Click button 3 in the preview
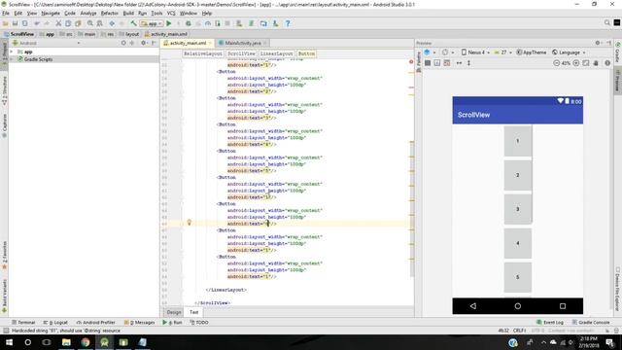 [x=518, y=209]
